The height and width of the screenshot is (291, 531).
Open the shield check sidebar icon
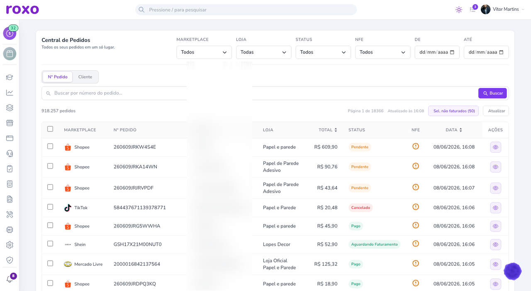pyautogui.click(x=10, y=260)
